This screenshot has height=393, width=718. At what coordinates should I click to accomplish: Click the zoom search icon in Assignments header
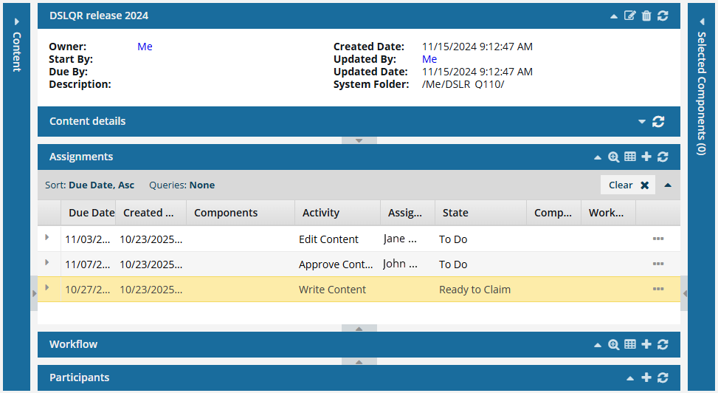pos(613,157)
